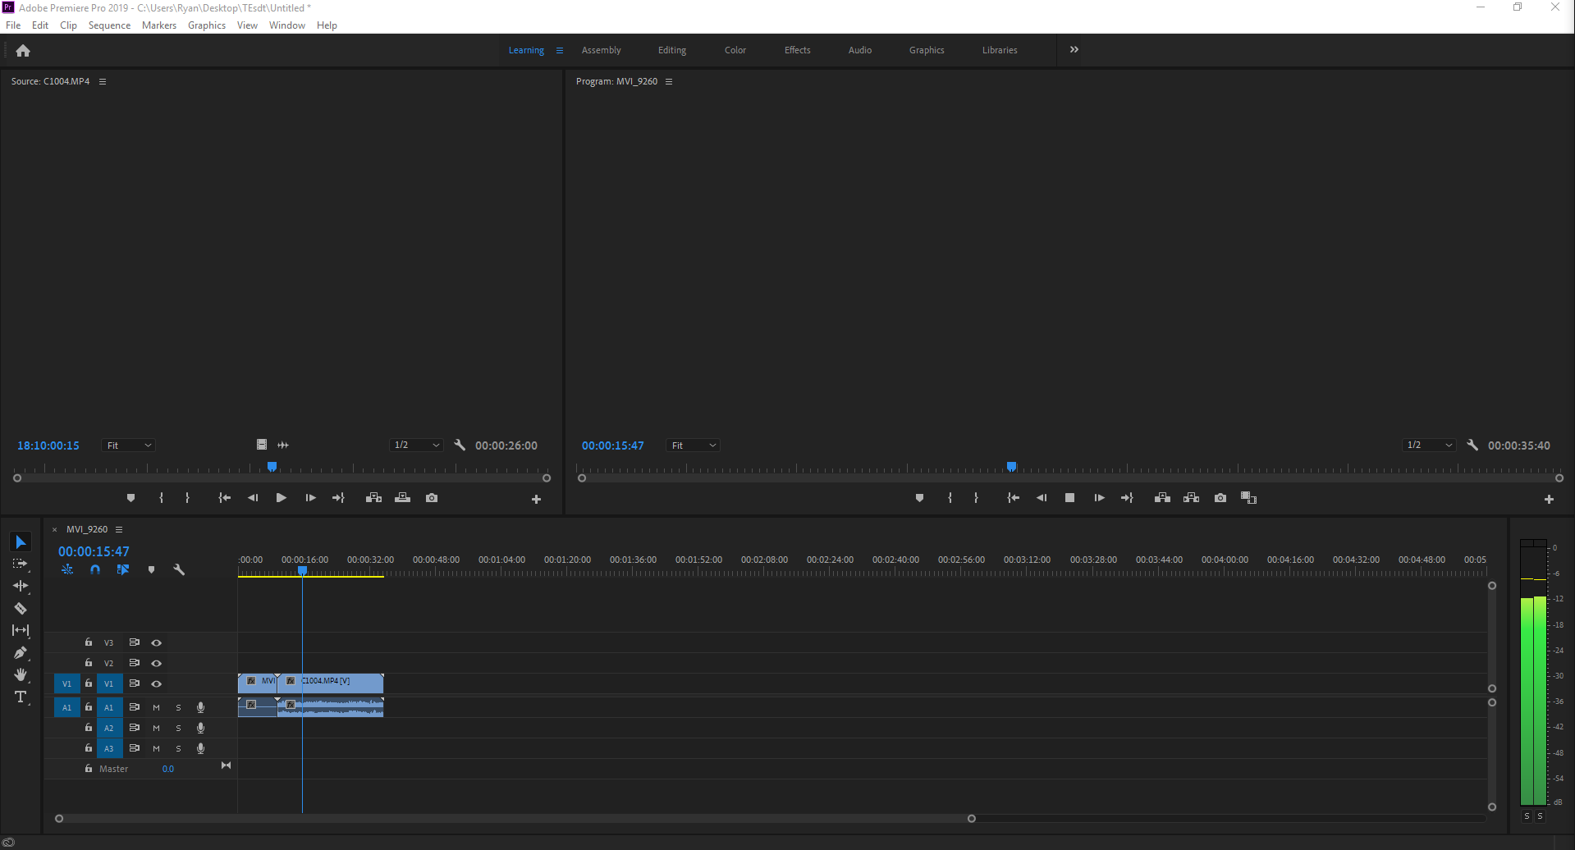Click Overwrite button in Source monitor
1575x850 pixels.
pyautogui.click(x=402, y=498)
